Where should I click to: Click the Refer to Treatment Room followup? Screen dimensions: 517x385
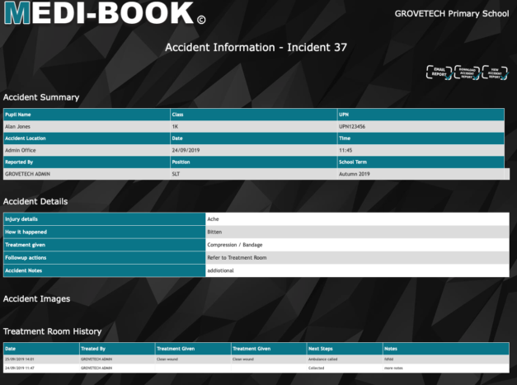[x=239, y=257]
